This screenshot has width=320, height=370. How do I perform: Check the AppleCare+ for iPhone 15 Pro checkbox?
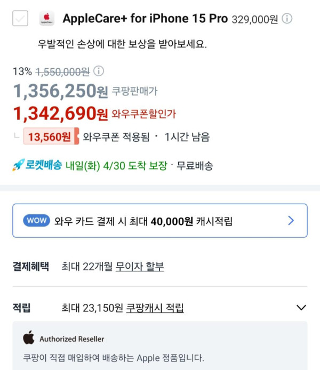(x=20, y=19)
